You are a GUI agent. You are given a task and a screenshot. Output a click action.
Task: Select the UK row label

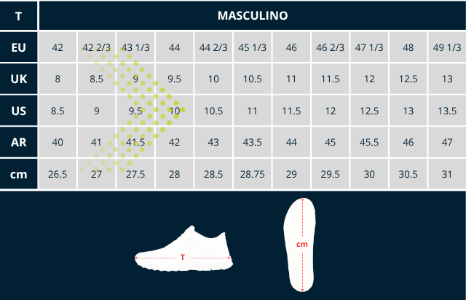[x=19, y=79]
